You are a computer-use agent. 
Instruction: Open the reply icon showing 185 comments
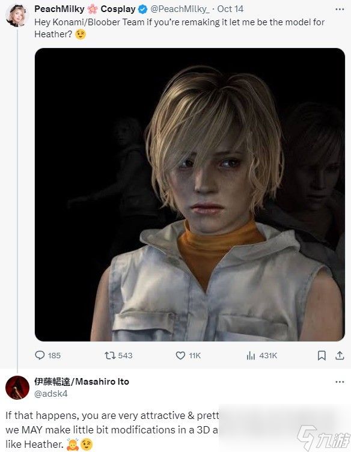(x=40, y=355)
